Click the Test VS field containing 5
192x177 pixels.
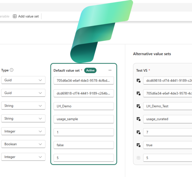coord(168,158)
